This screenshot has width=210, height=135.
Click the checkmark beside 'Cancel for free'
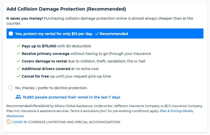(18, 76)
